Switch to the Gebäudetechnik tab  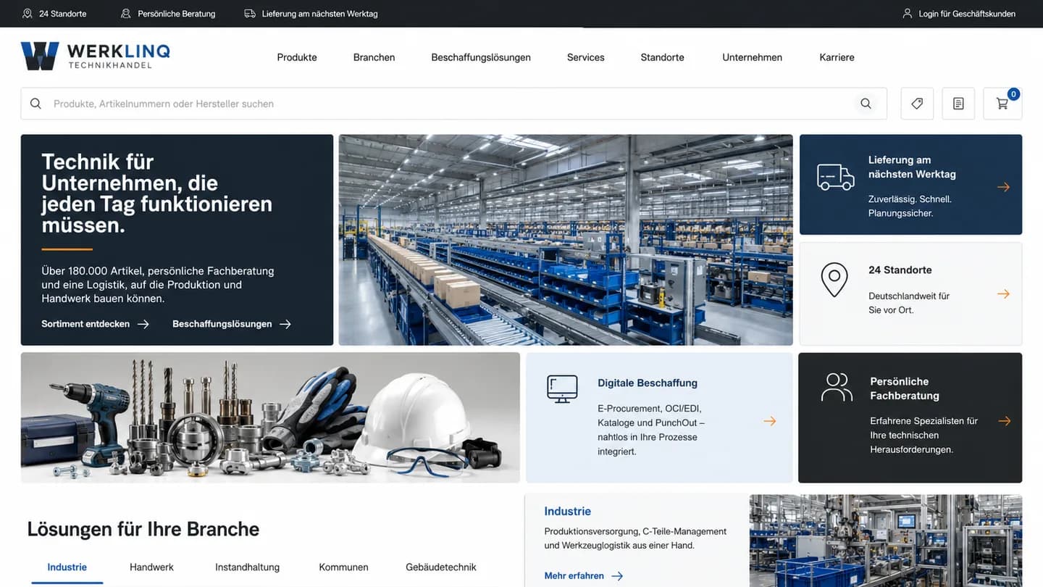(x=441, y=567)
